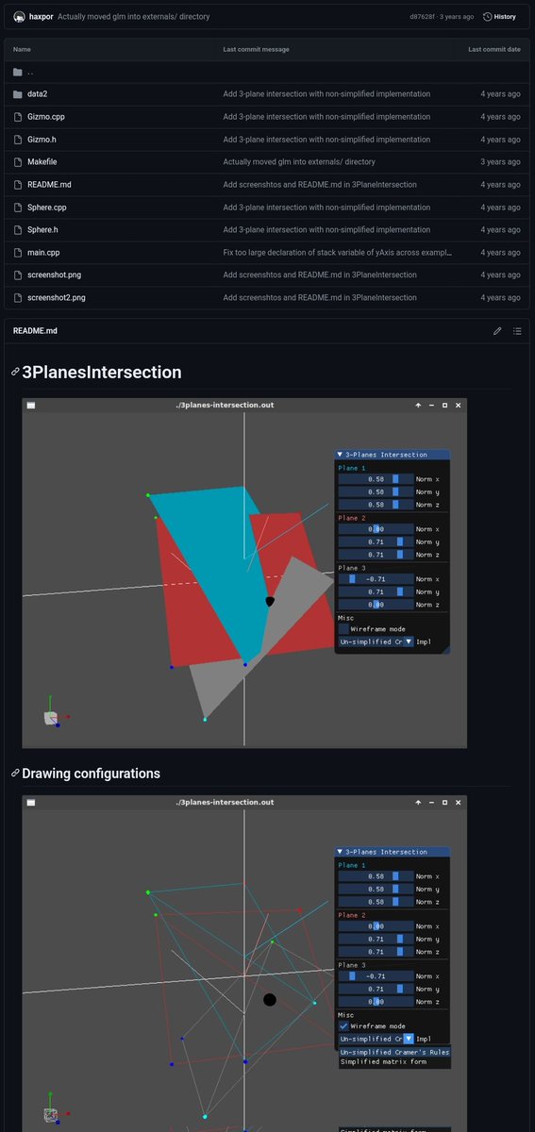Image resolution: width=535 pixels, height=1132 pixels.
Task: Collapse the 3-Planes Intersection panel in the solid-planes screenshot
Action: point(340,455)
